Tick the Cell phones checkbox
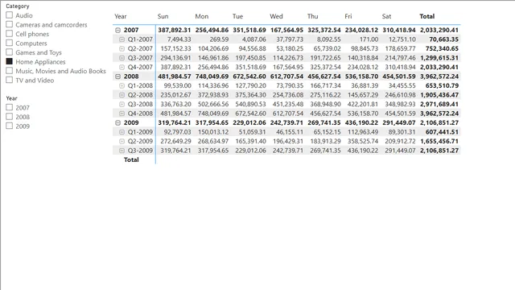515x290 pixels. point(9,34)
